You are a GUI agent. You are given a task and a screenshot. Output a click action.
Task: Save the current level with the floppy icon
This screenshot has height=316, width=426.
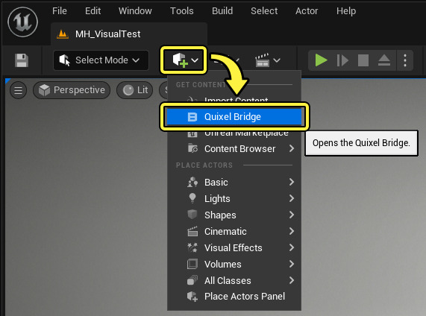click(22, 60)
